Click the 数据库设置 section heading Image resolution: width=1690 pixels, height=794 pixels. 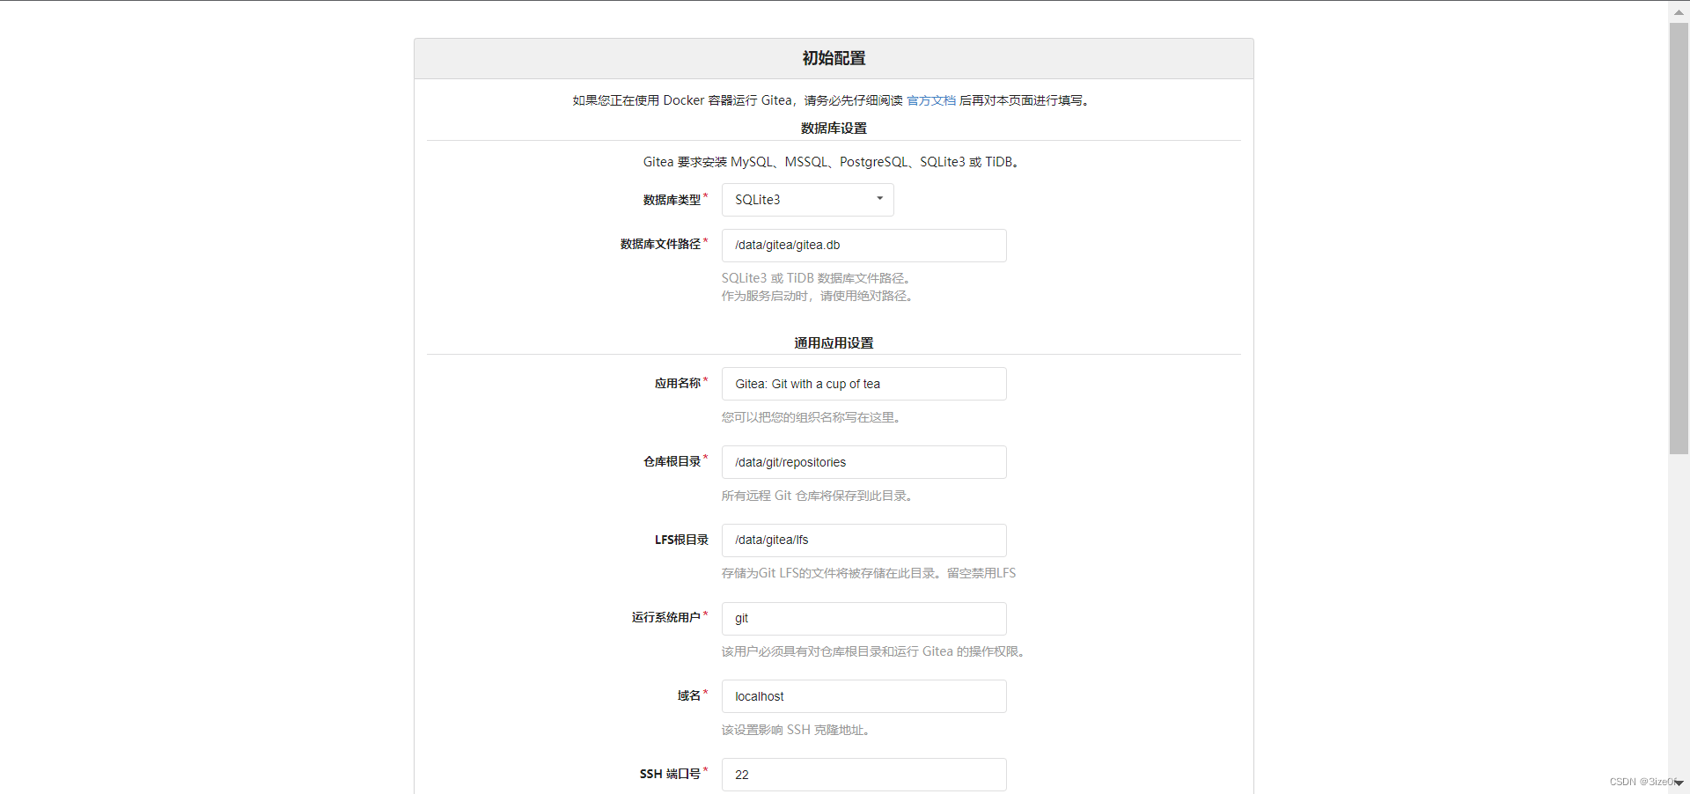pyautogui.click(x=834, y=129)
